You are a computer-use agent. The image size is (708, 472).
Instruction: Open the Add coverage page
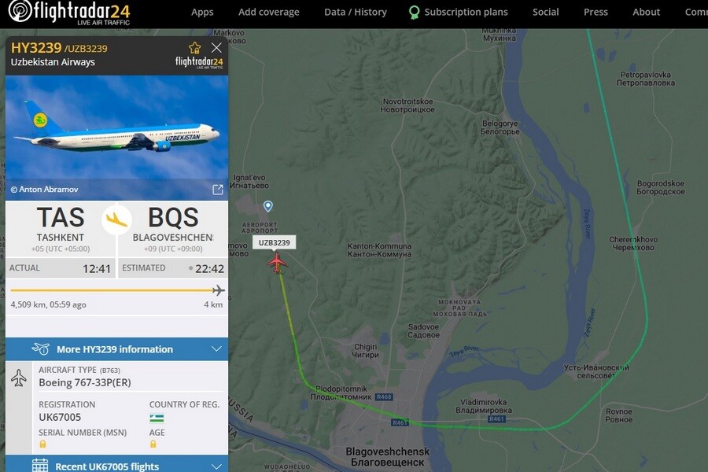tap(269, 13)
